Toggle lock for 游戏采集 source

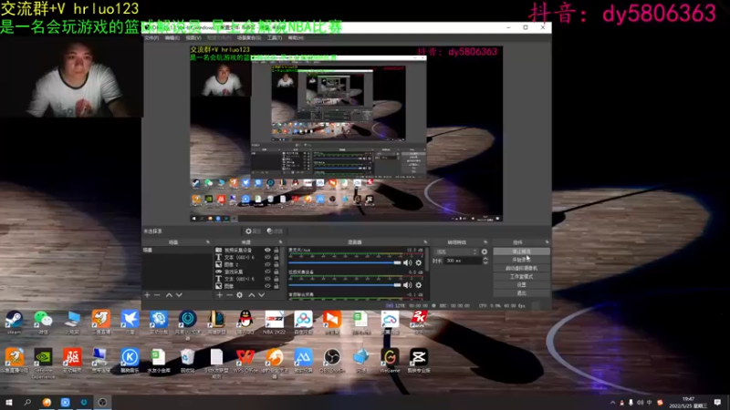[x=276, y=272]
